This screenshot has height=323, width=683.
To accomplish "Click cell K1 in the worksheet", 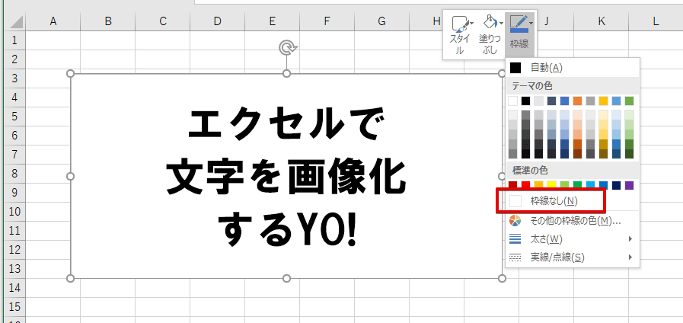I will tap(601, 40).
